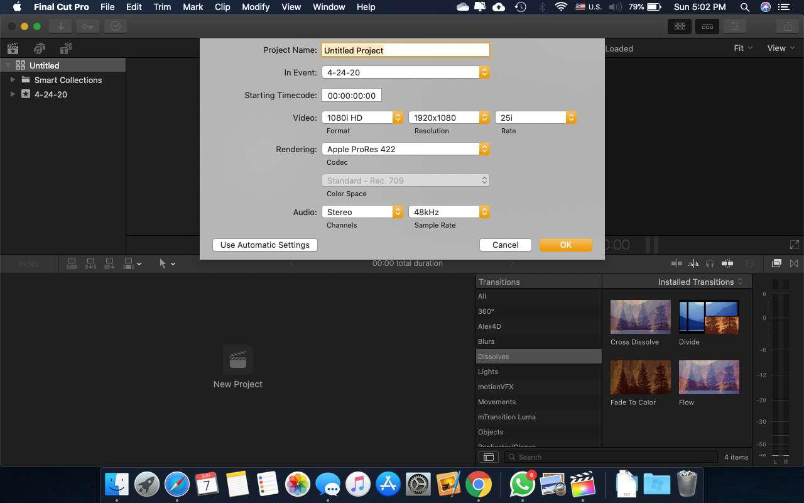Image resolution: width=804 pixels, height=503 pixels.
Task: Confirm with the OK button
Action: click(566, 245)
